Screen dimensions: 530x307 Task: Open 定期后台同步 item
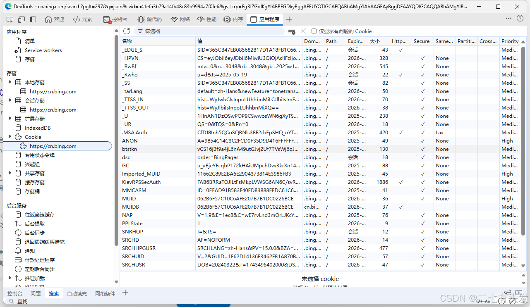pyautogui.click(x=40, y=269)
